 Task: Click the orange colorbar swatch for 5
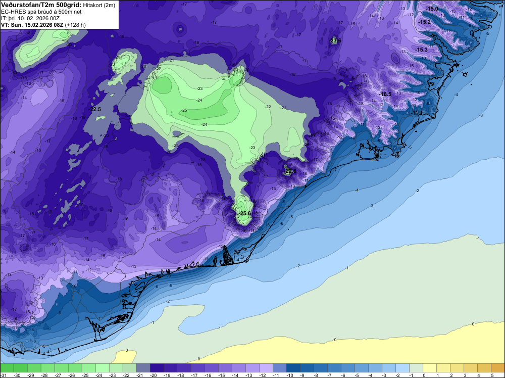(x=498, y=368)
